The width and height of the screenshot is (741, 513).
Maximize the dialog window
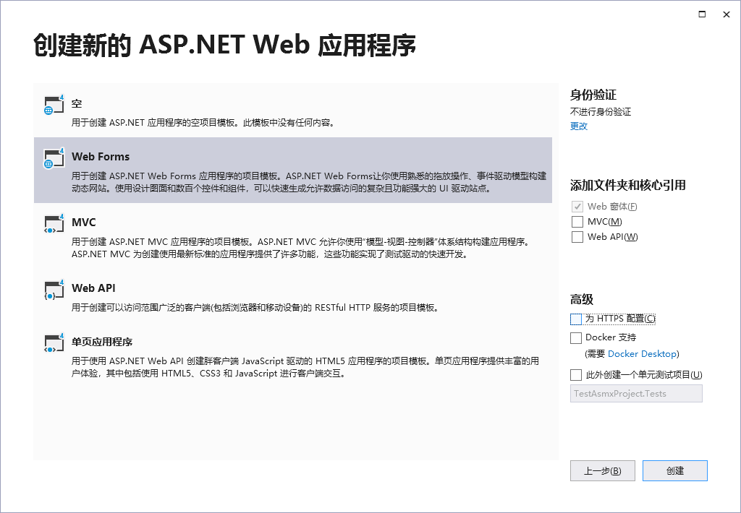pyautogui.click(x=702, y=14)
